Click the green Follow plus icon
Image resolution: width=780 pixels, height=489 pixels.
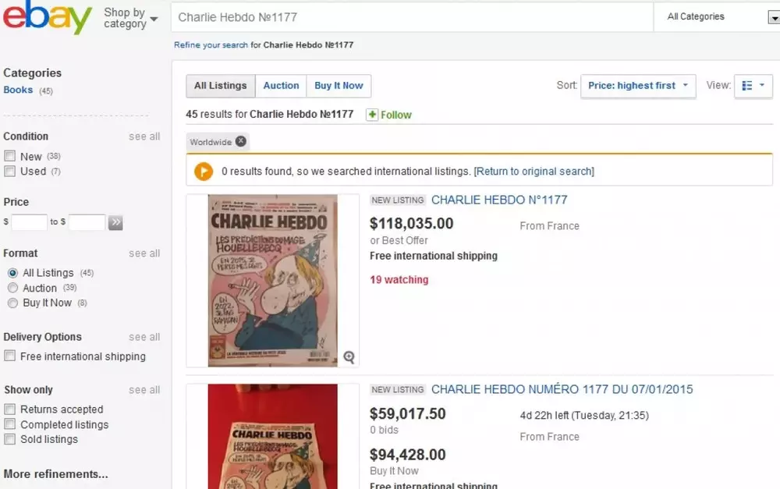coord(372,115)
